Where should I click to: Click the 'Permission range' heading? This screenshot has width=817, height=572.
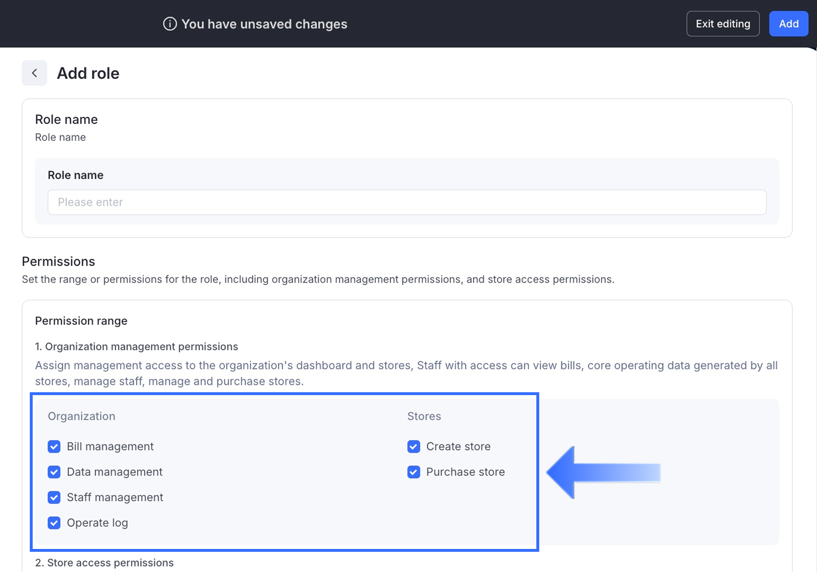click(81, 321)
